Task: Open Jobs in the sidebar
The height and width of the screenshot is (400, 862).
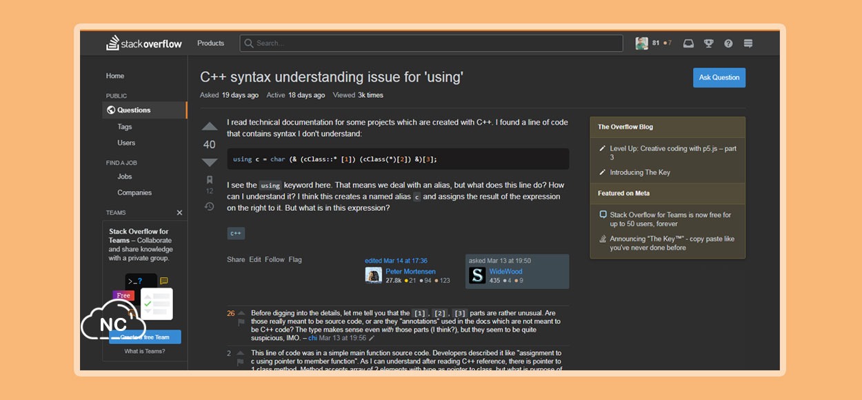Action: [125, 177]
